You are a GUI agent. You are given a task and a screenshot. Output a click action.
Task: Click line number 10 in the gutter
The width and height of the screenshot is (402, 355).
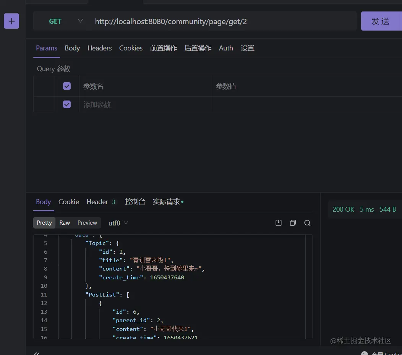[44, 286]
